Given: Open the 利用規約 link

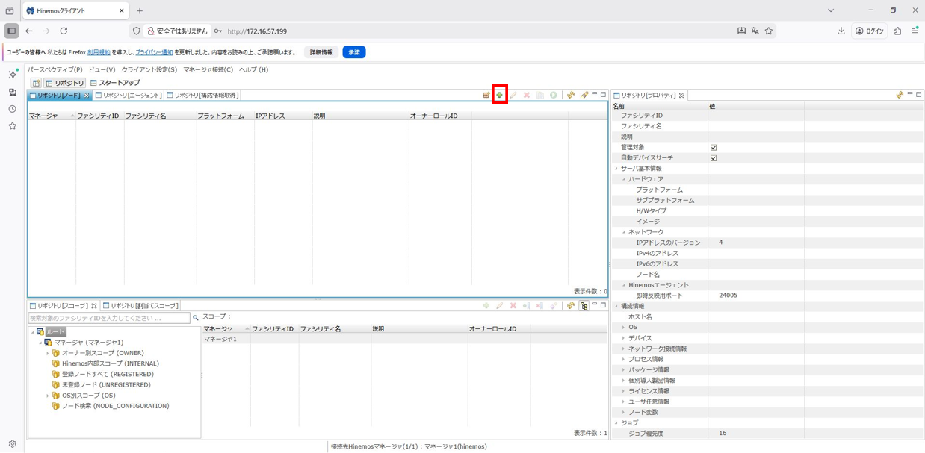Looking at the screenshot, I should (99, 52).
